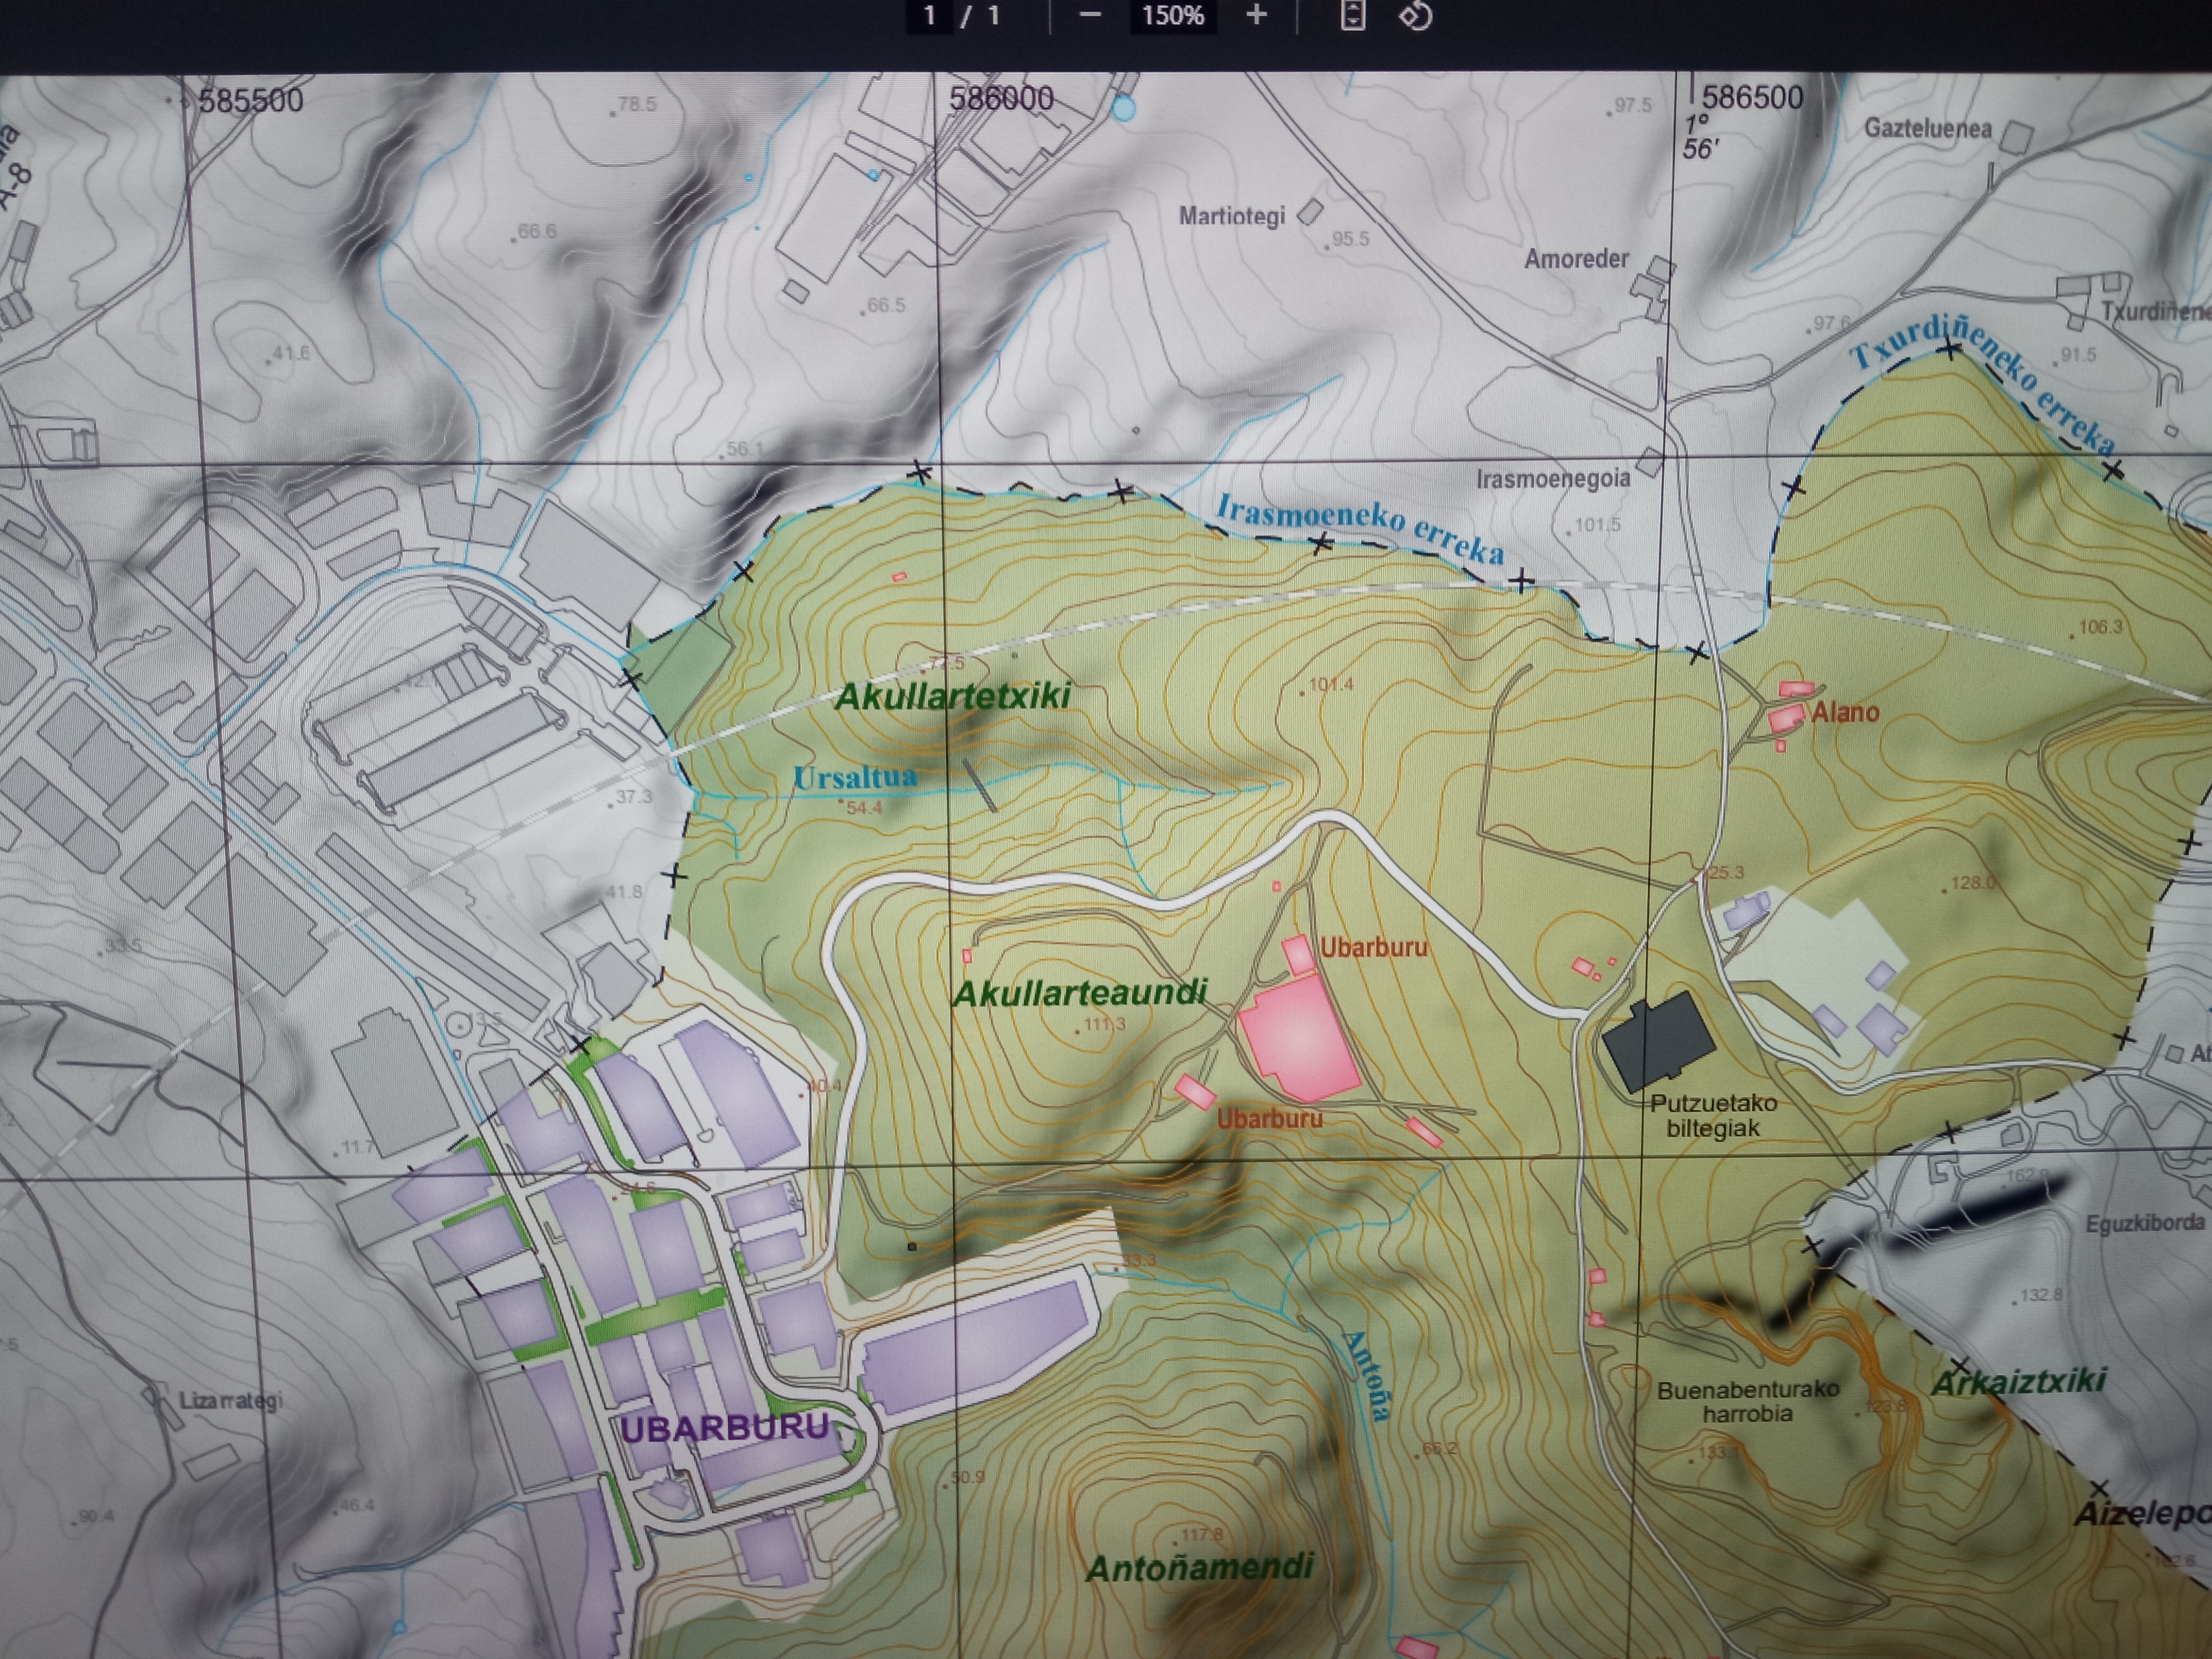Viewport: 2212px width, 1659px height.
Task: Click the upper Ubarburu label near small pink building
Action: point(1374,947)
